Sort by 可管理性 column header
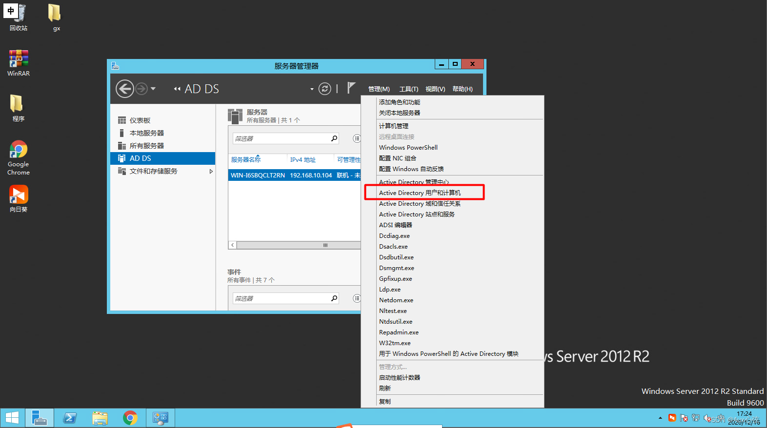This screenshot has height=428, width=767. 348,160
